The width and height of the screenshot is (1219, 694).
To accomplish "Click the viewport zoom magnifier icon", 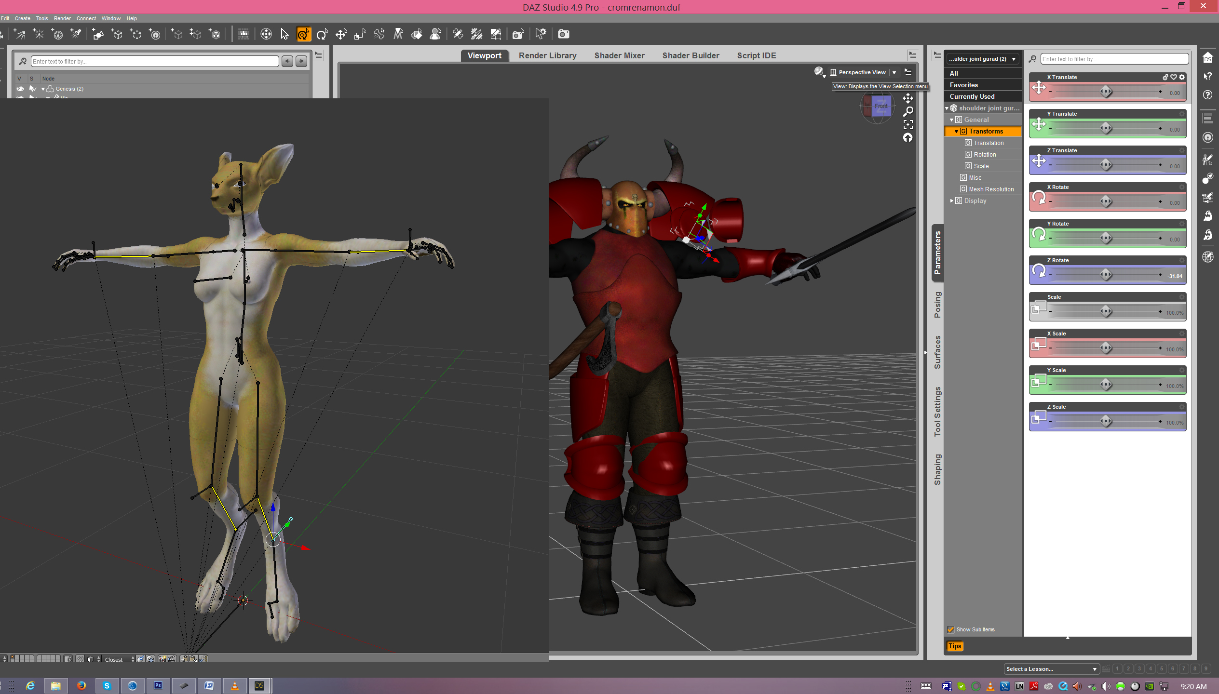I will coord(908,112).
